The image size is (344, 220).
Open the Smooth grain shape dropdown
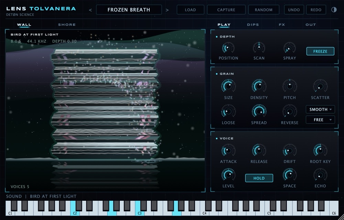pyautogui.click(x=320, y=109)
